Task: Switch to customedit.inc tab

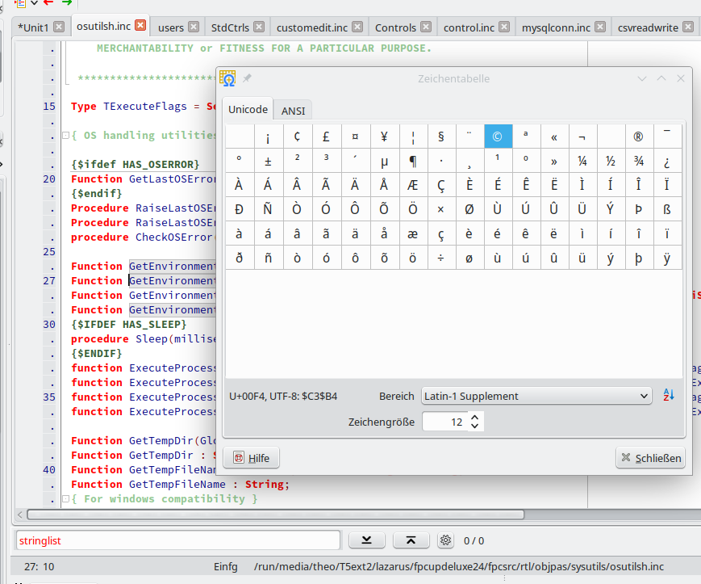Action: coord(312,27)
